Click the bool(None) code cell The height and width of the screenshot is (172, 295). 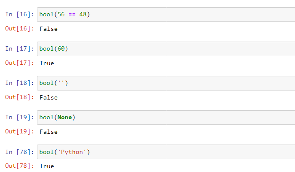pos(166,118)
